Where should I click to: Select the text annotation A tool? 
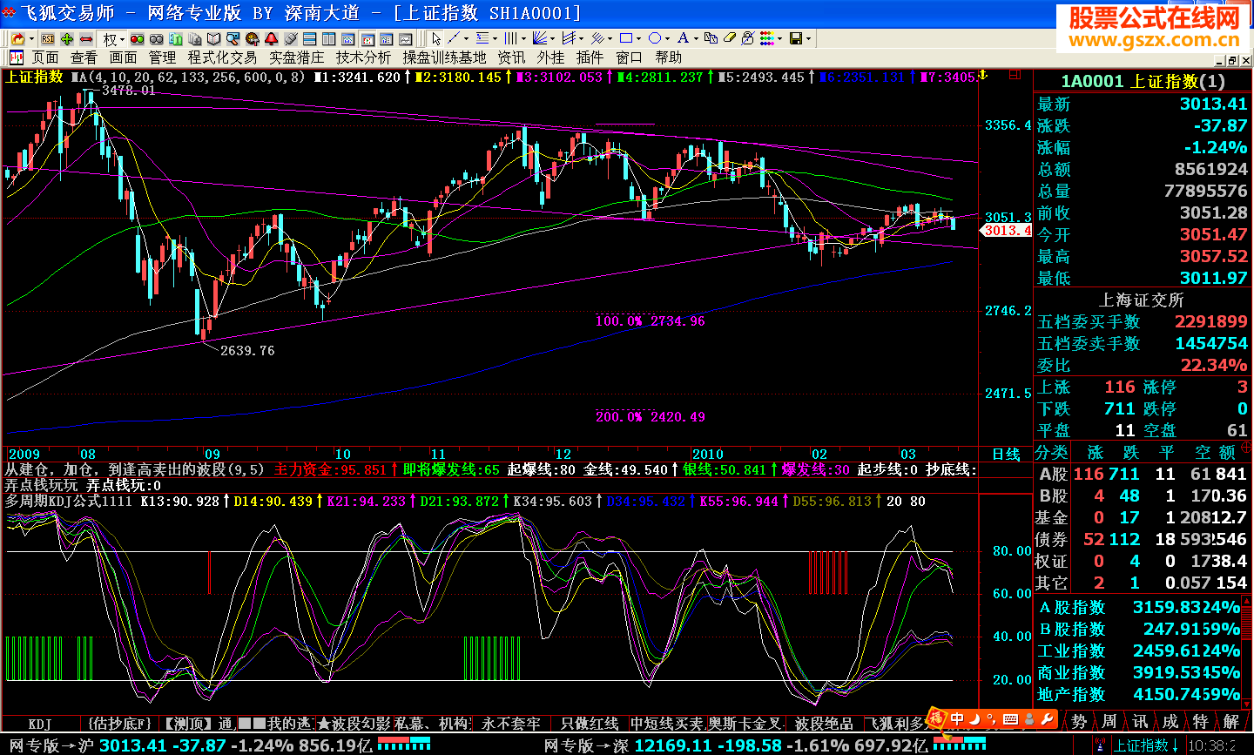pyautogui.click(x=683, y=39)
